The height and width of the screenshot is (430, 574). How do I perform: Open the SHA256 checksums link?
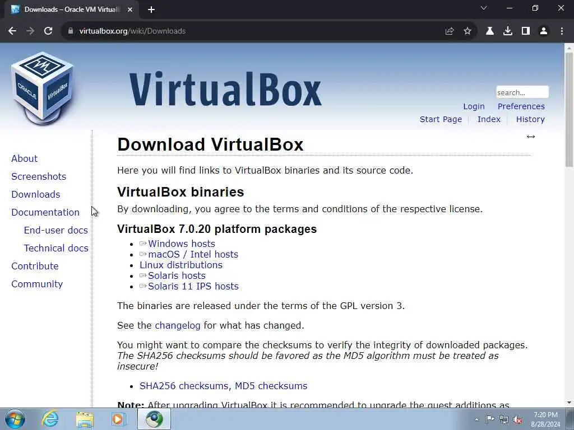point(183,386)
